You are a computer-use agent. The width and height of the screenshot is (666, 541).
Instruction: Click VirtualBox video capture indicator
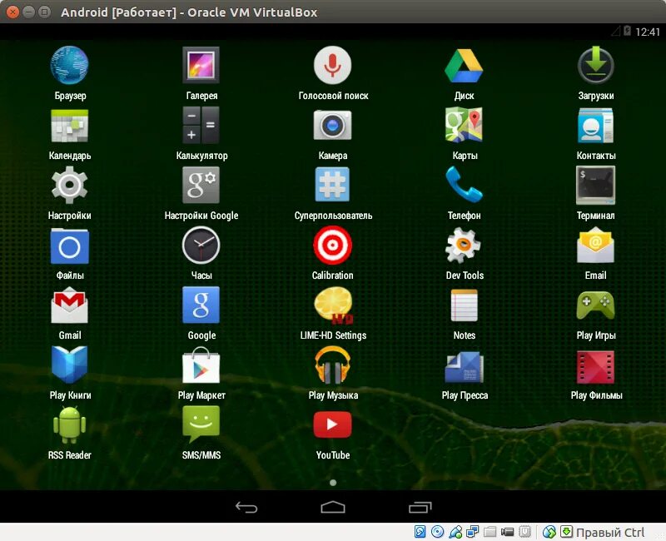coord(507,532)
